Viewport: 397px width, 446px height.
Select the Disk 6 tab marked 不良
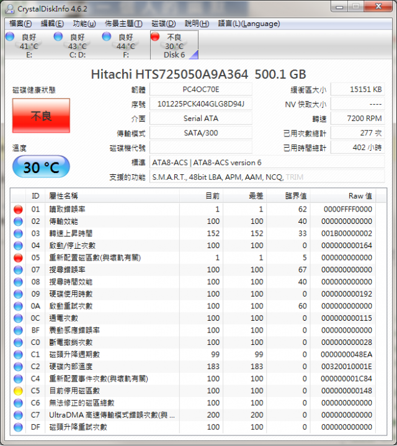pos(174,45)
